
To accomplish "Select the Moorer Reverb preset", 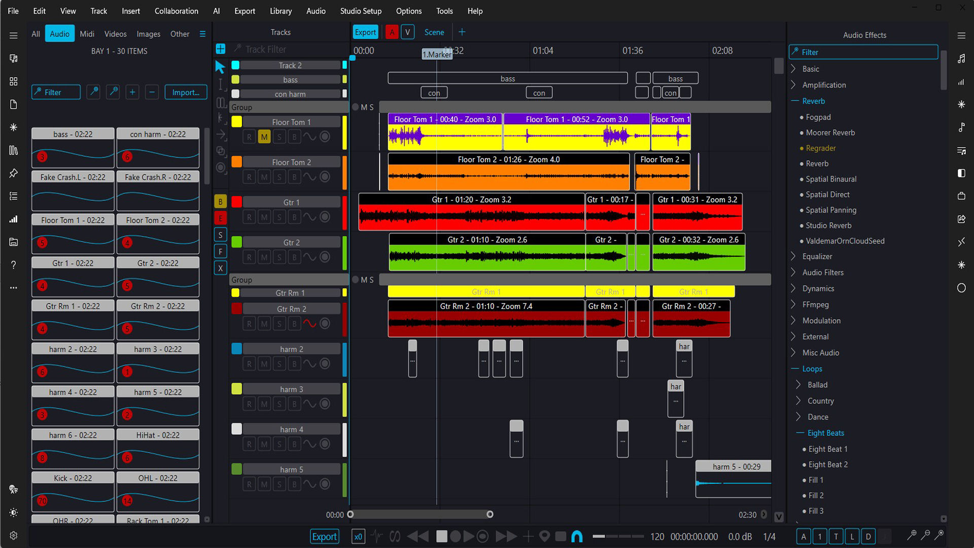I will click(x=830, y=132).
